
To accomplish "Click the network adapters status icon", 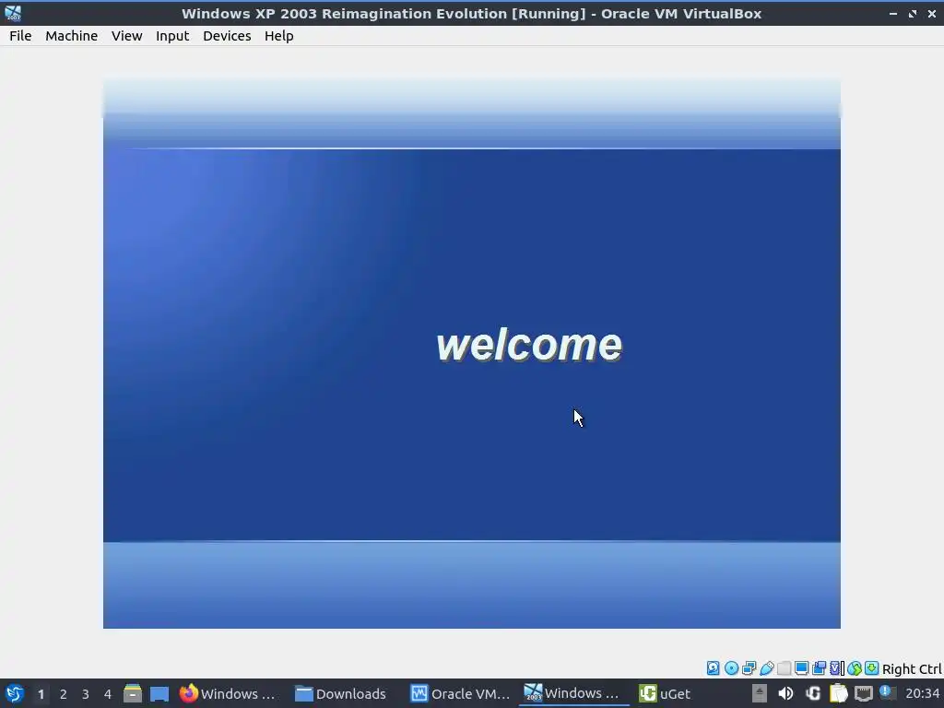I will 749,668.
